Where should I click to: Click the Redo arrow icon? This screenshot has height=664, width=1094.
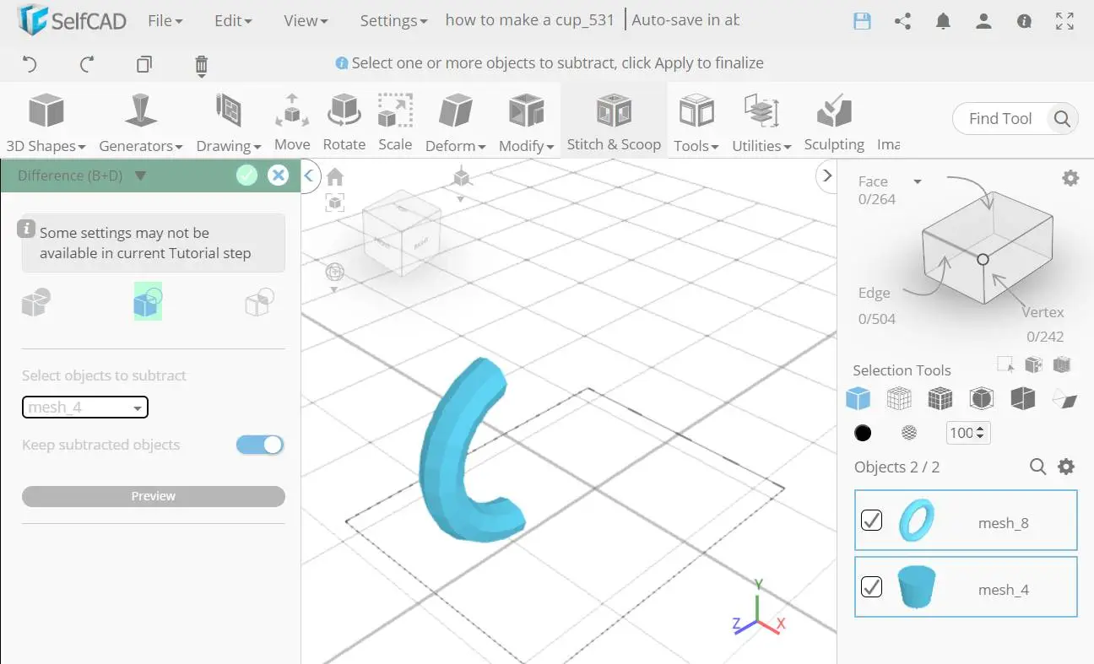pyautogui.click(x=86, y=64)
